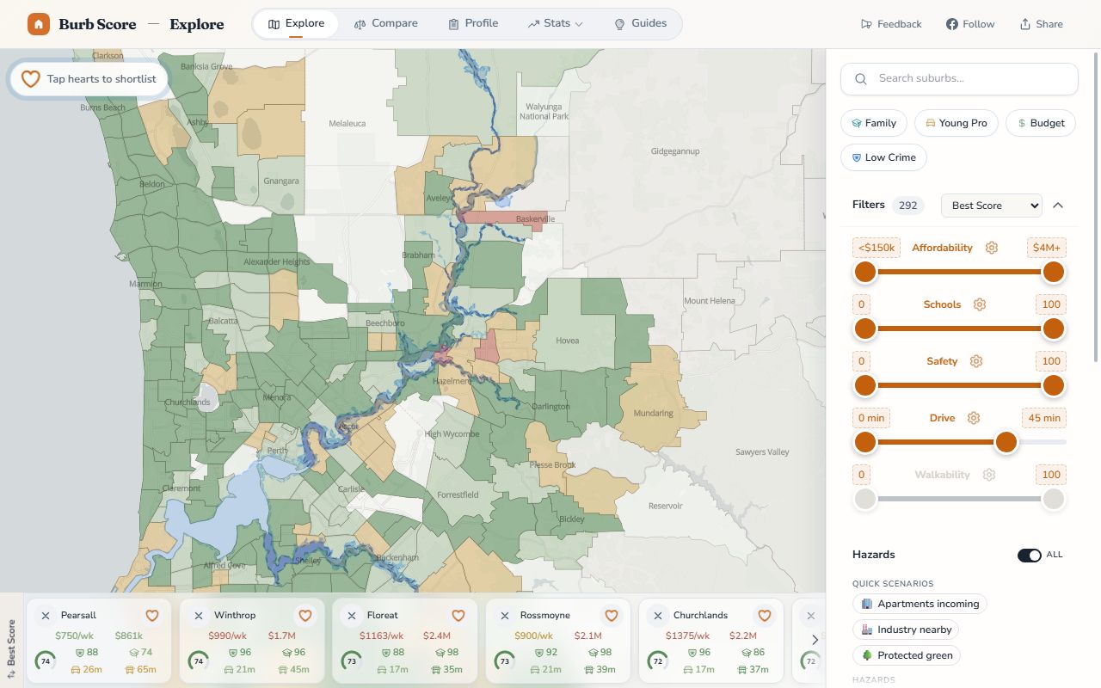Viewport: 1101px width, 688px height.
Task: Click the Drive slider right handle at 45 min
Action: (x=1006, y=442)
